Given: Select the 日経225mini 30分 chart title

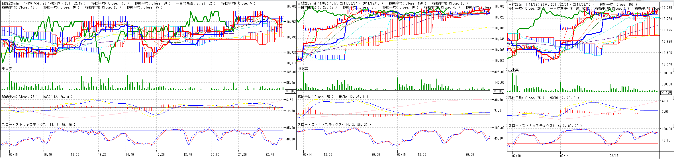Looking at the screenshot, I should click(550, 5).
